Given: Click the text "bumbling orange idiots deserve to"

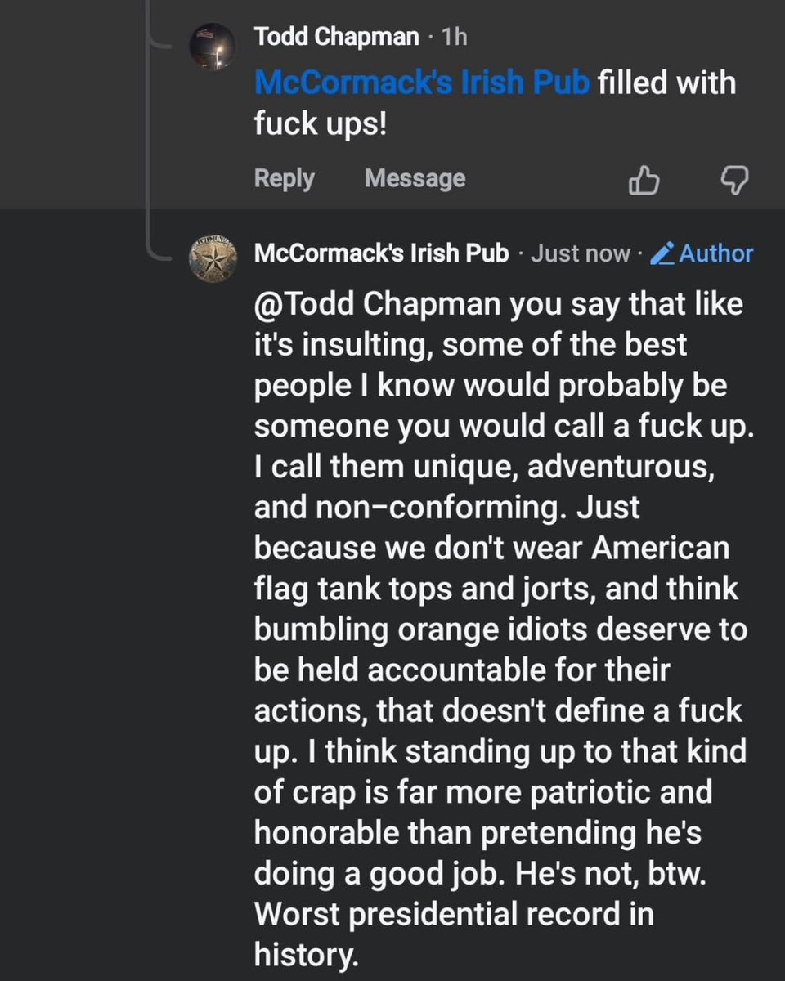Looking at the screenshot, I should coord(500,629).
